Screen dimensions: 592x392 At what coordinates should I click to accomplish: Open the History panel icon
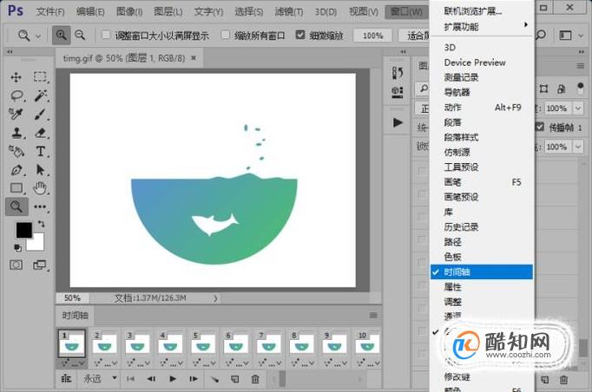(398, 72)
